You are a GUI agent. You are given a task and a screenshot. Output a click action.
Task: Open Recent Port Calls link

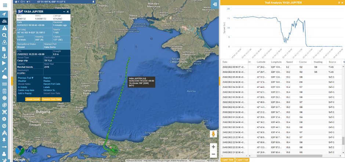[x=52, y=84]
